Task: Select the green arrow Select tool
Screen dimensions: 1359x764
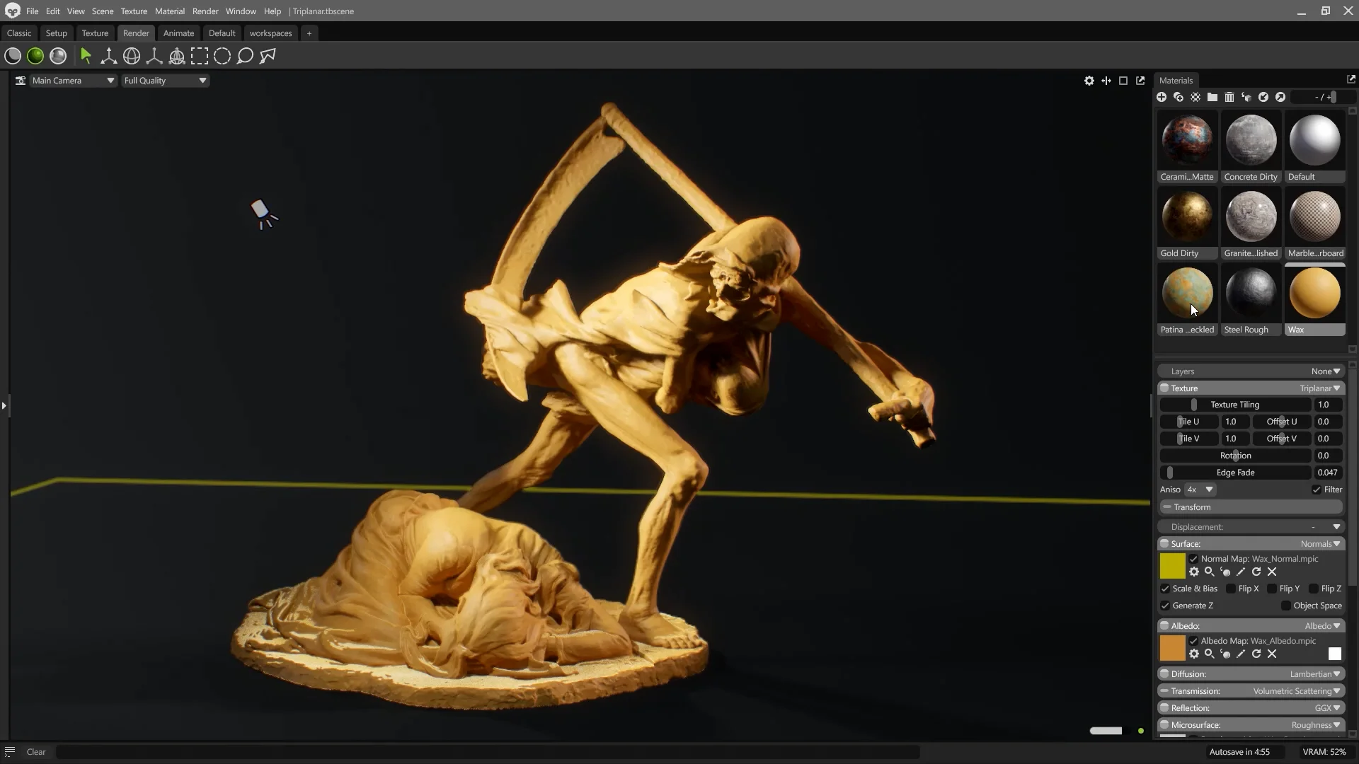Action: (86, 56)
